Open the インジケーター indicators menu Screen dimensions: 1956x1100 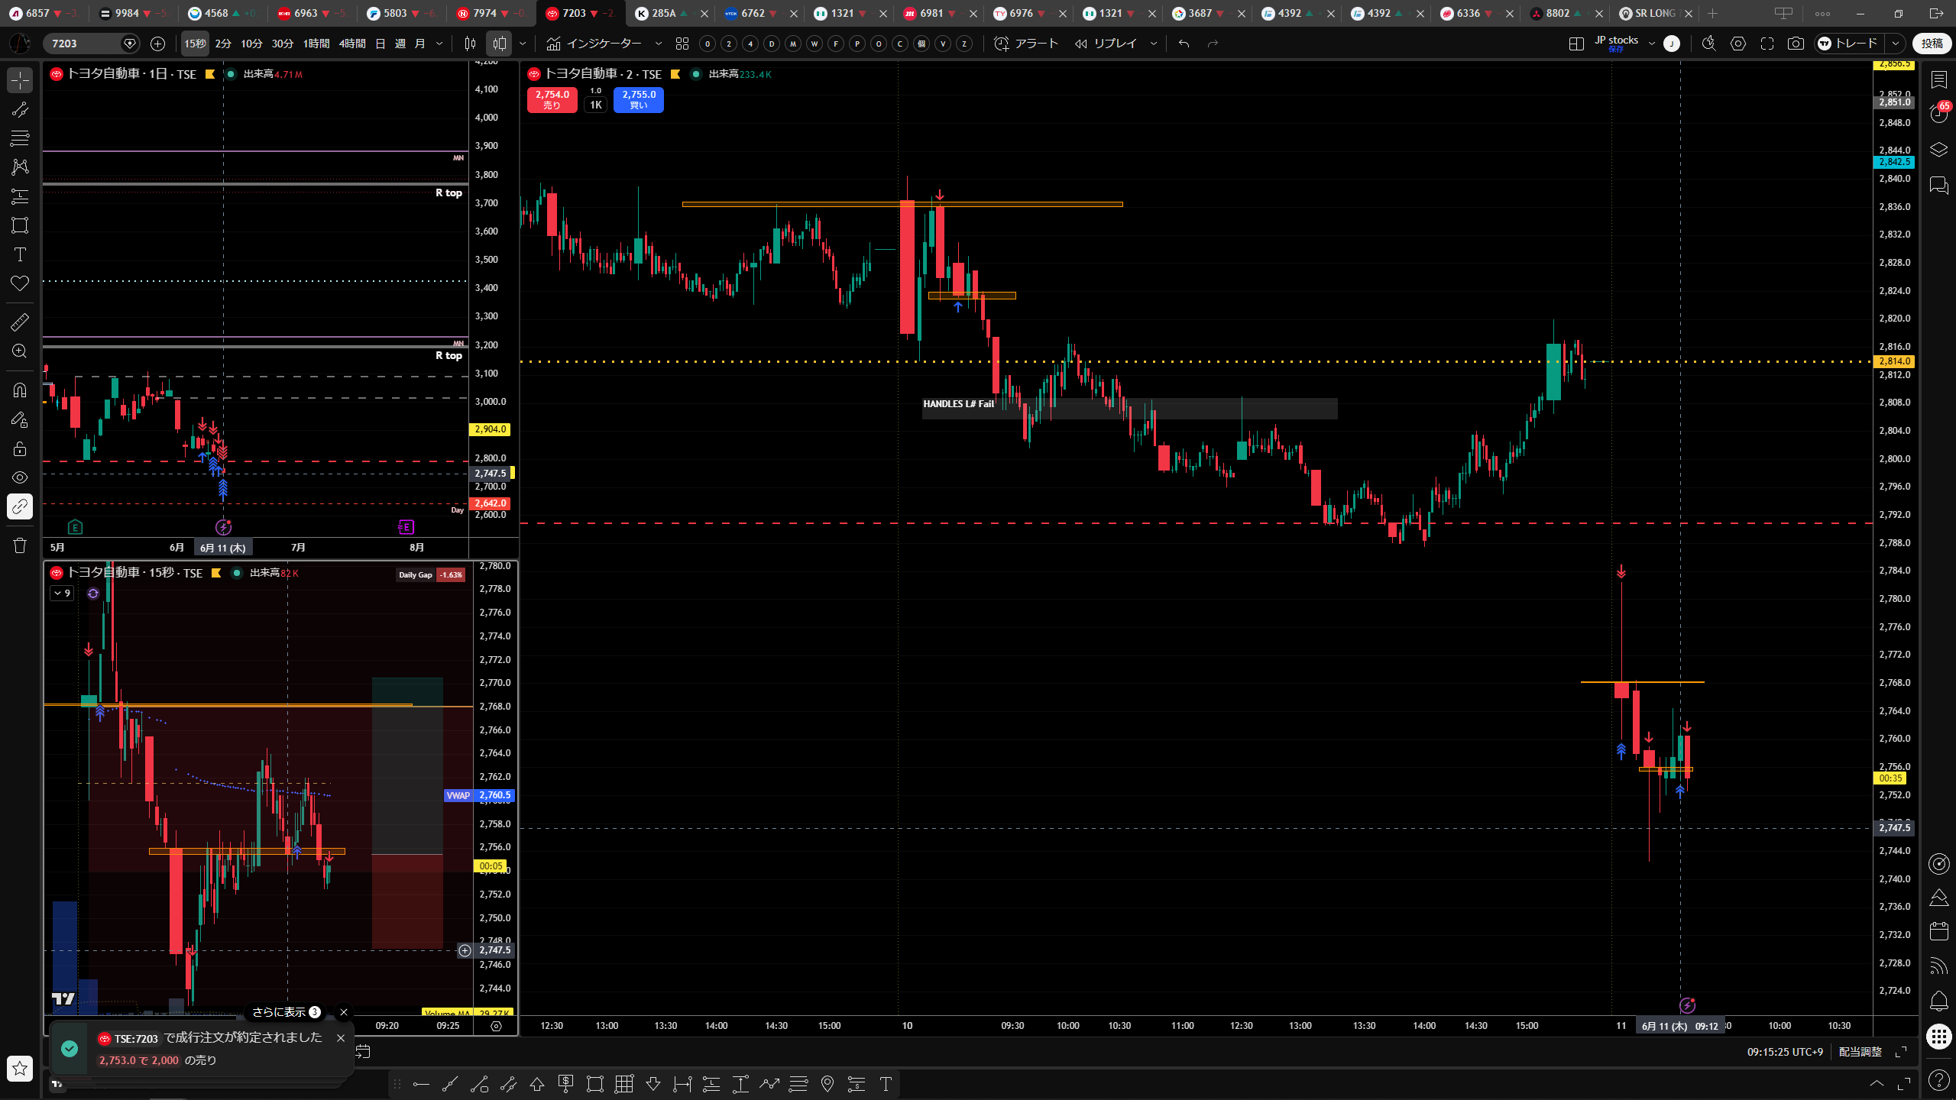[594, 44]
